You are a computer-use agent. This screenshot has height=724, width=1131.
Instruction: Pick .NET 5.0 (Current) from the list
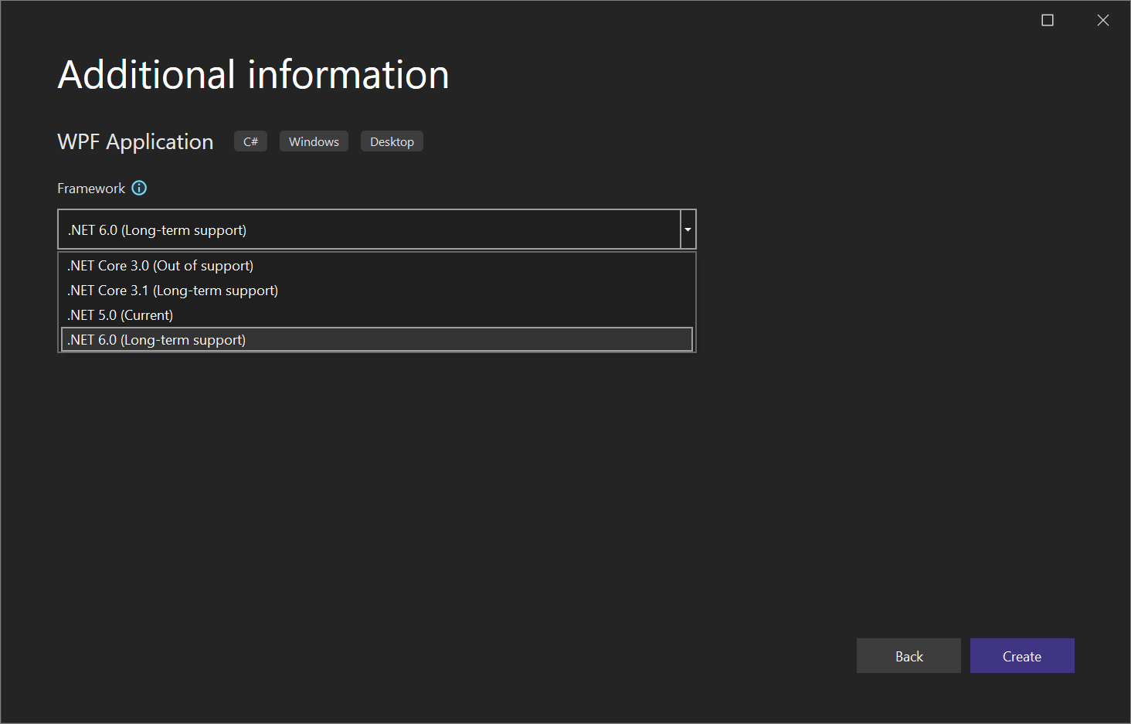[377, 315]
